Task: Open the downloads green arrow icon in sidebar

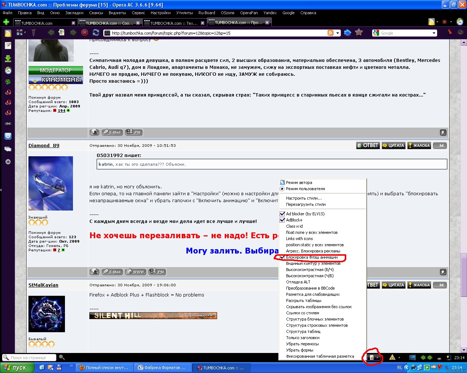Action: click(x=8, y=59)
